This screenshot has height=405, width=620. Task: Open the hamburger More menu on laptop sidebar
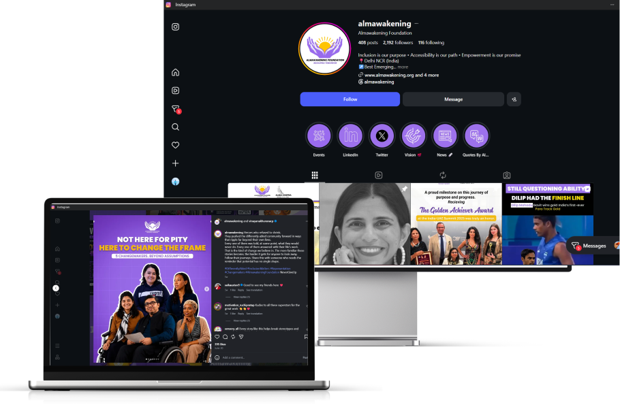[57, 346]
